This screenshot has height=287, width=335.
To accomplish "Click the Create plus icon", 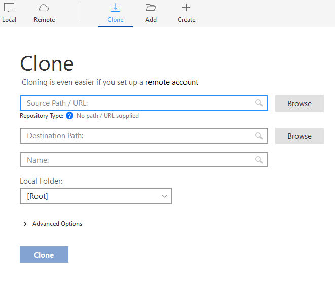I will (x=186, y=8).
